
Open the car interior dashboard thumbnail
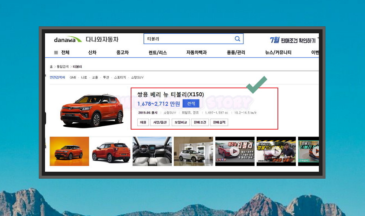click(152, 151)
